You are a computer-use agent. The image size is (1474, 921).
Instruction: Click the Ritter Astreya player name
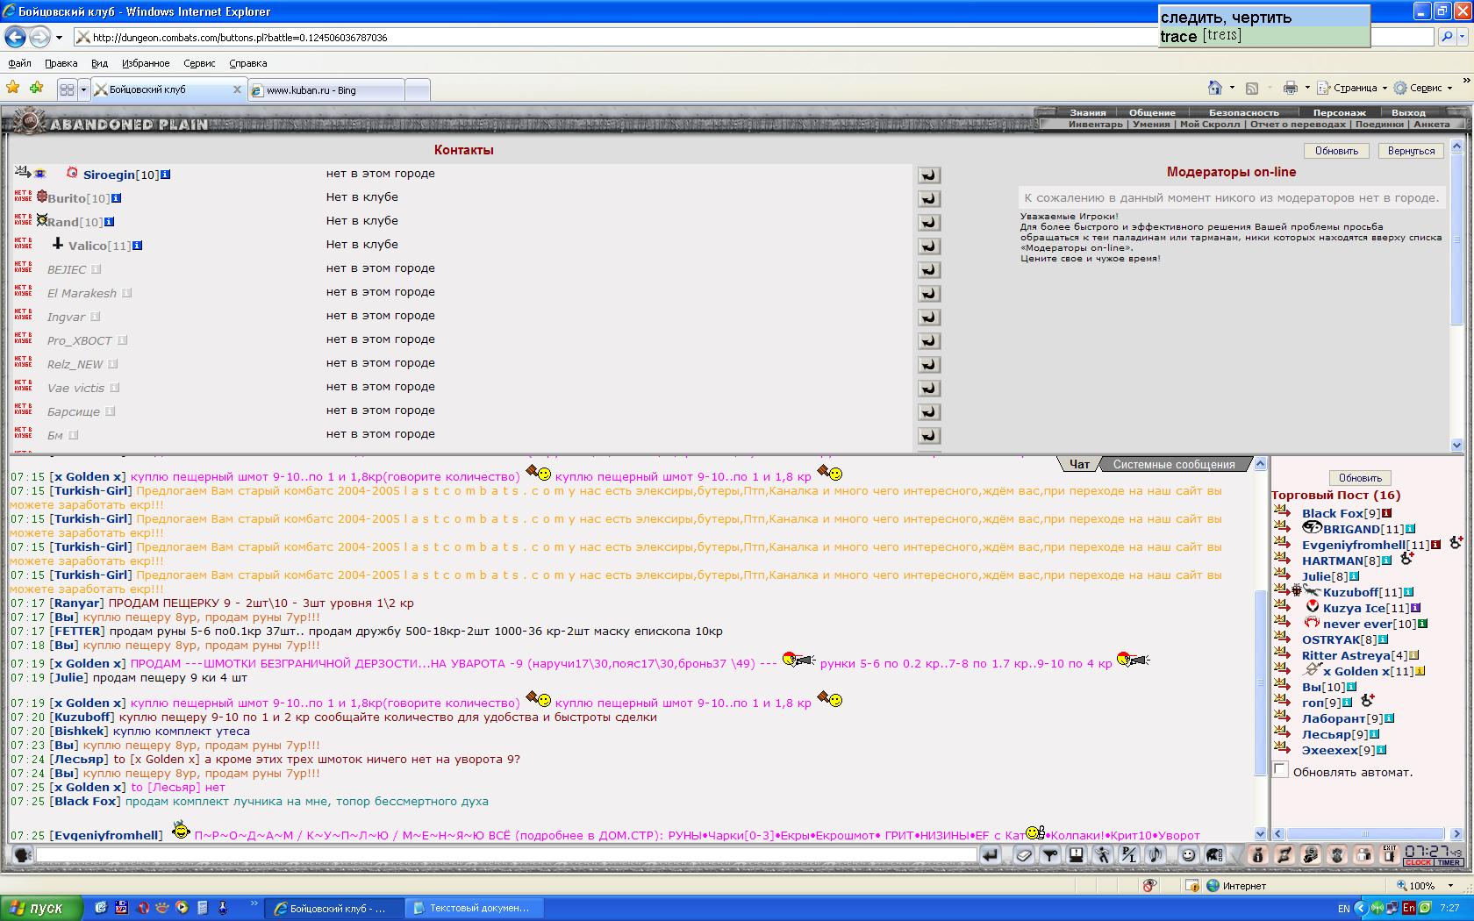click(x=1347, y=655)
